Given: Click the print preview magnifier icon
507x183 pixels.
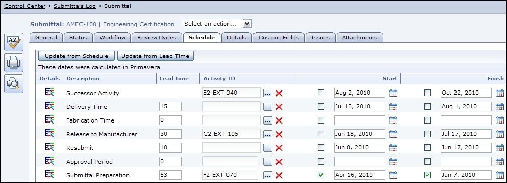Looking at the screenshot, I should tap(14, 83).
